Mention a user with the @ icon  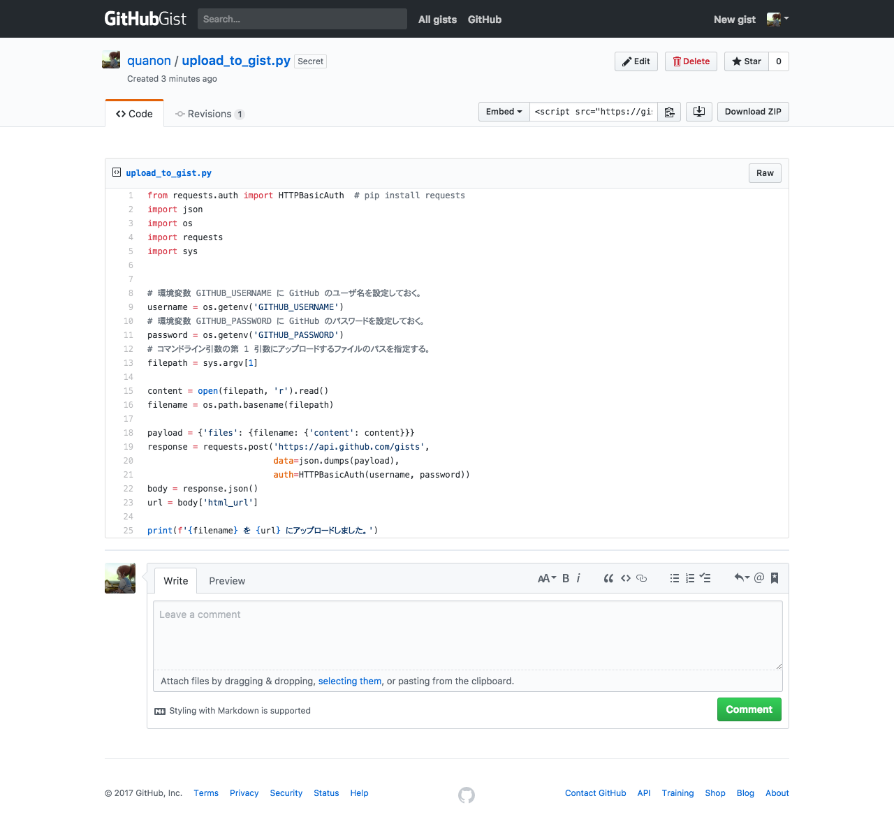pyautogui.click(x=759, y=578)
